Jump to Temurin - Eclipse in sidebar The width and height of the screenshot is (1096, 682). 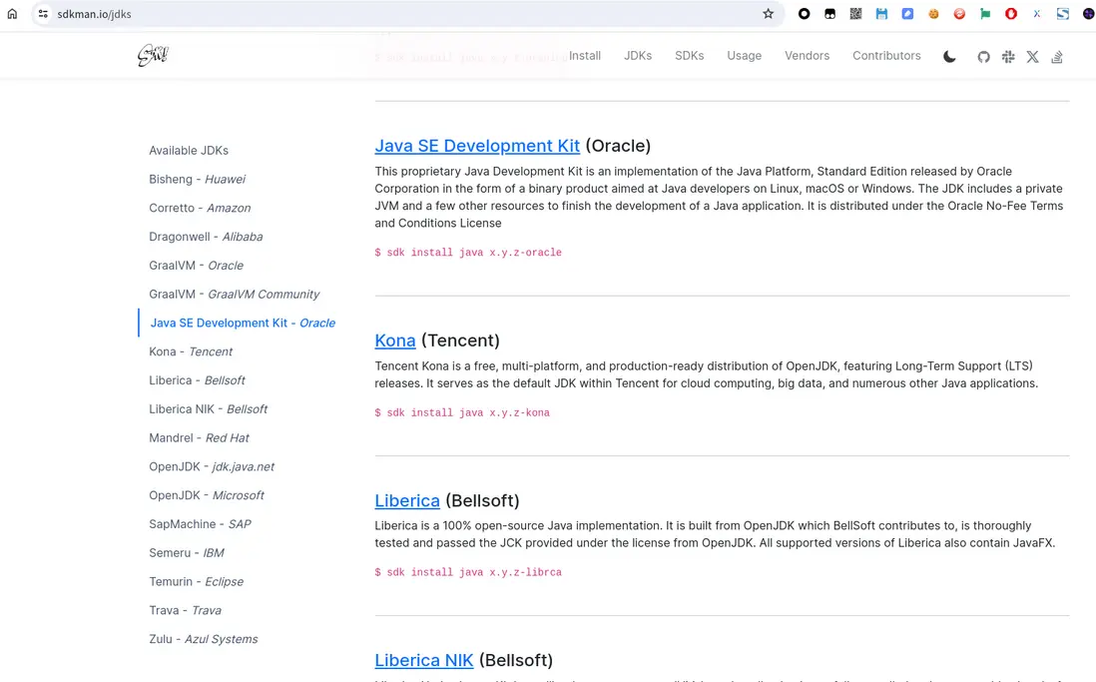(x=196, y=581)
